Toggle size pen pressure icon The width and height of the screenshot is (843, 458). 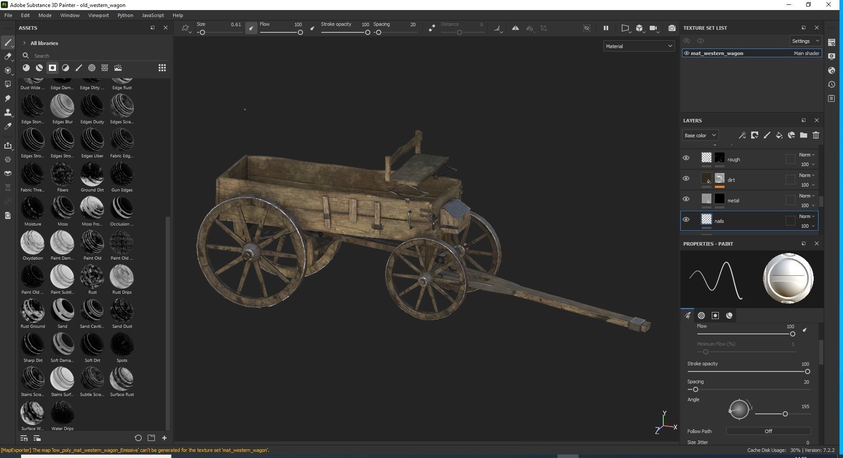tap(251, 28)
